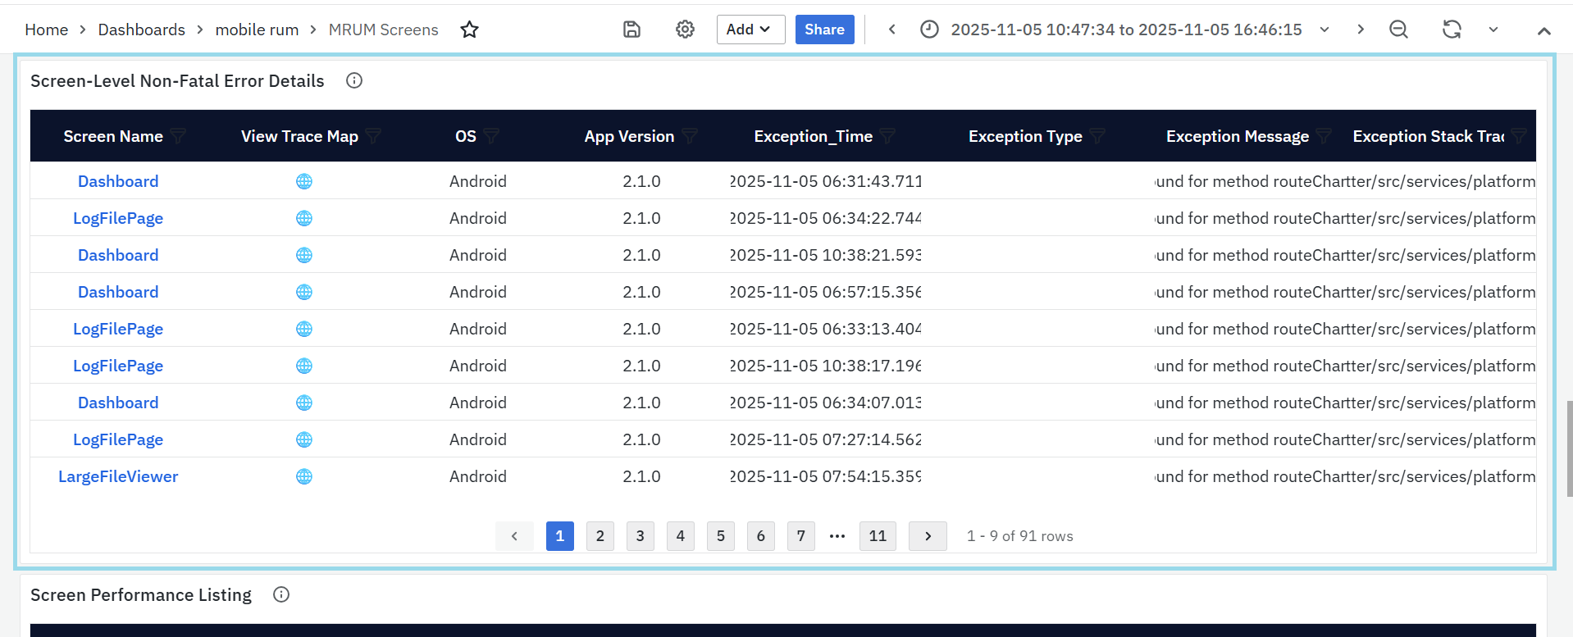Open refresh interval dropdown arrow
Screen dimensions: 1573x637
(1493, 30)
